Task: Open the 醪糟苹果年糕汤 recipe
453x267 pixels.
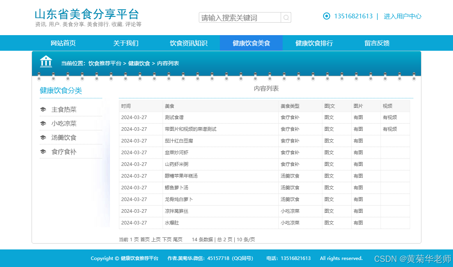Action: tap(181, 176)
